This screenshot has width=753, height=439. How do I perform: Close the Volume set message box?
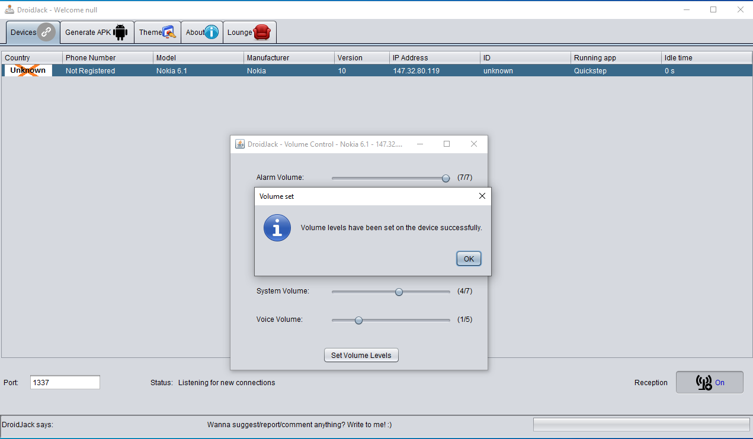[482, 196]
